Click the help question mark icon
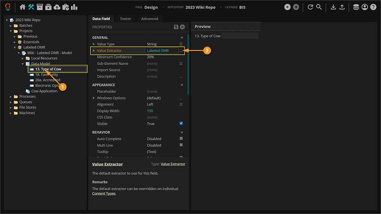 pos(373,7)
